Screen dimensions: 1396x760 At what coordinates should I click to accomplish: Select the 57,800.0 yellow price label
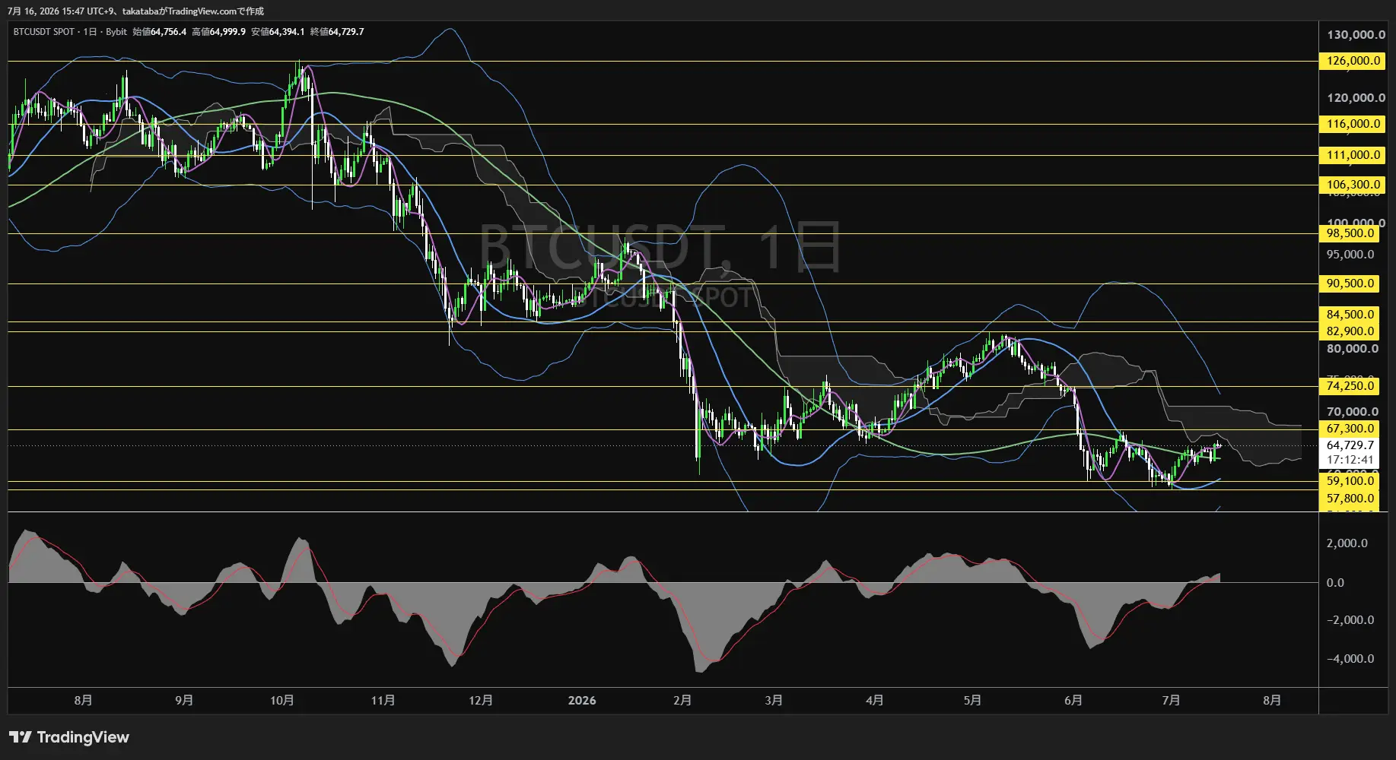pyautogui.click(x=1350, y=499)
